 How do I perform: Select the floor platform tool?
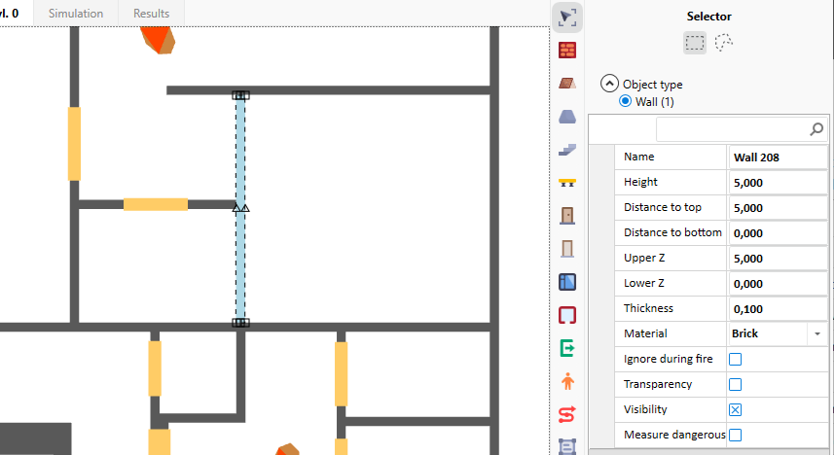pyautogui.click(x=567, y=117)
